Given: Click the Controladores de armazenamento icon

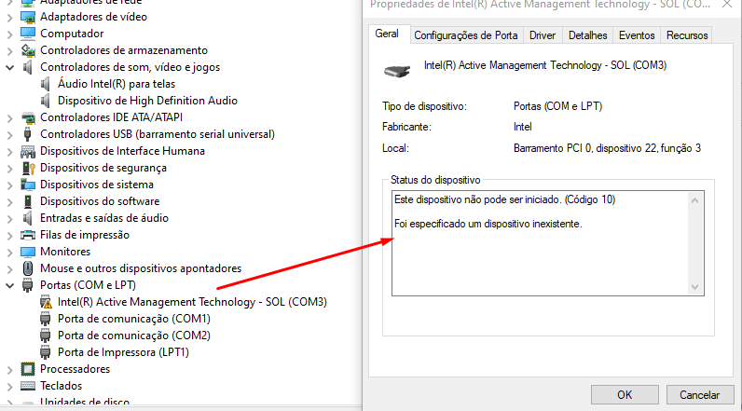Looking at the screenshot, I should click(x=28, y=50).
